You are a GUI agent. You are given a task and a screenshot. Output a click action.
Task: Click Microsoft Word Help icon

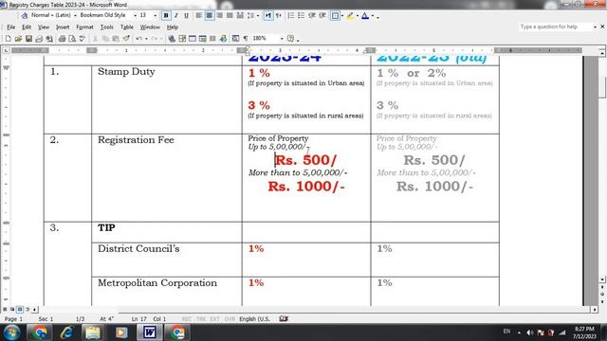click(291, 38)
